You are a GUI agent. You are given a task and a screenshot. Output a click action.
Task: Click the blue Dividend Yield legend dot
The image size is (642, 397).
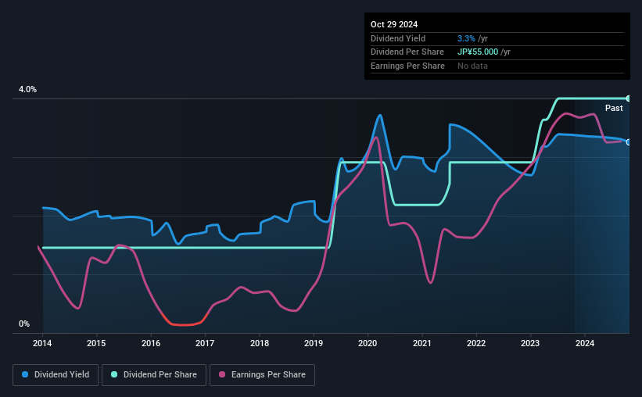click(25, 374)
